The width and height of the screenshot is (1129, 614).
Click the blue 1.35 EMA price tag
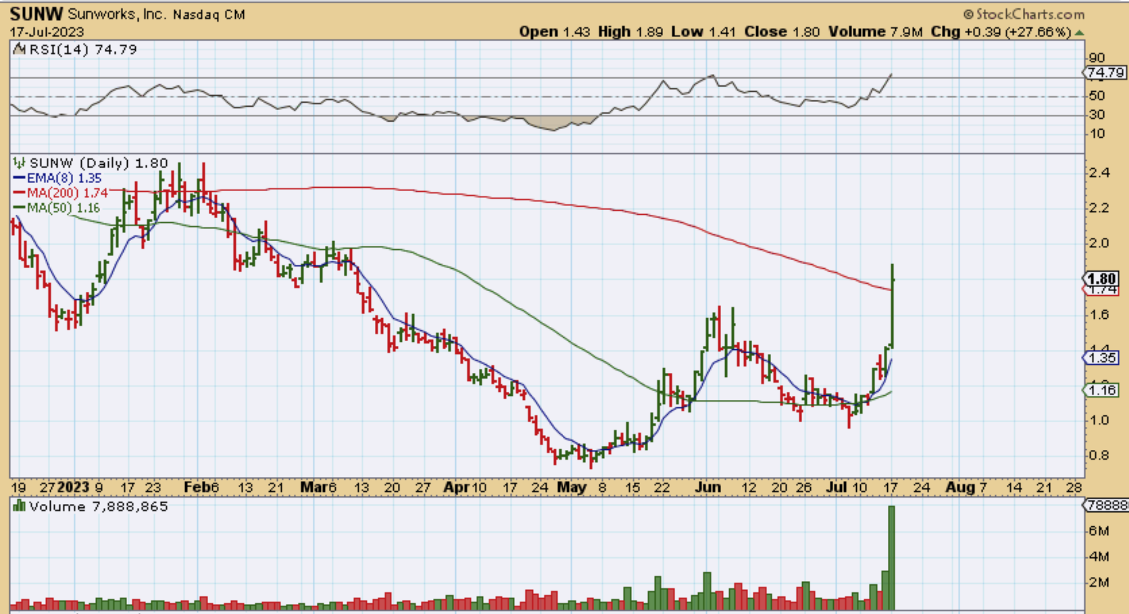click(x=1102, y=358)
